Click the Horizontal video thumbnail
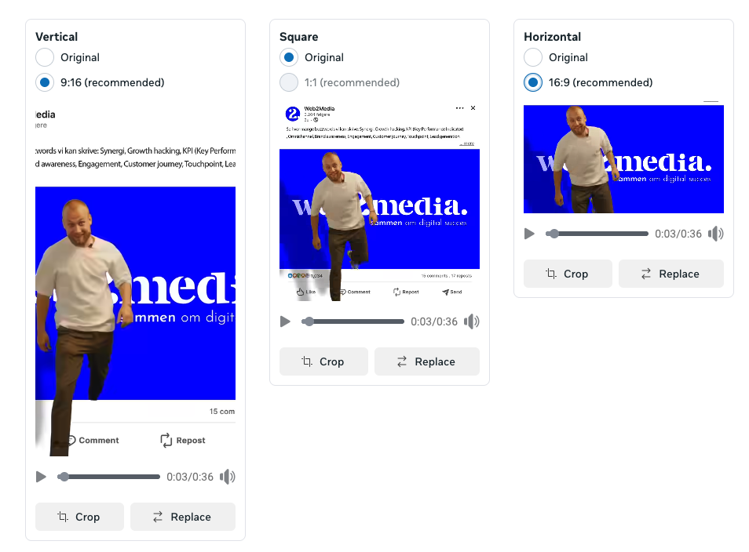Image resolution: width=749 pixels, height=552 pixels. click(x=623, y=159)
